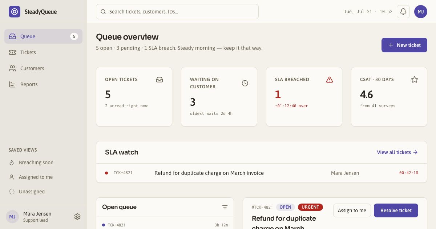Open account settings gear icon
The width and height of the screenshot is (436, 229).
[x=77, y=217]
